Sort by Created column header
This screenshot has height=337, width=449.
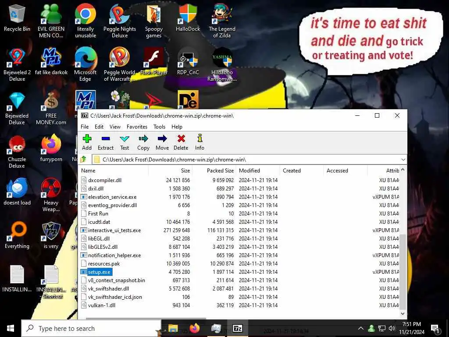click(x=302, y=171)
